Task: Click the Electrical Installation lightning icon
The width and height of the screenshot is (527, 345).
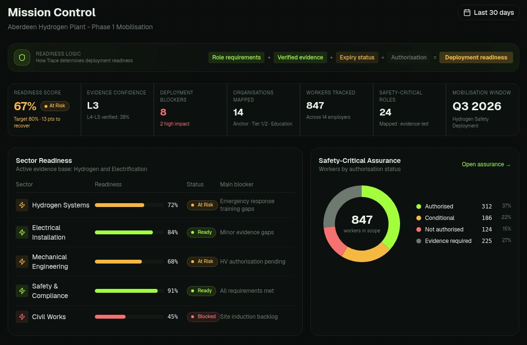Action: click(x=22, y=232)
